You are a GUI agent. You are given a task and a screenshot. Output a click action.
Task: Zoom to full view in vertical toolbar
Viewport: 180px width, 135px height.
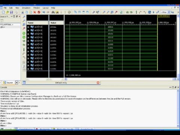tap(24, 24)
